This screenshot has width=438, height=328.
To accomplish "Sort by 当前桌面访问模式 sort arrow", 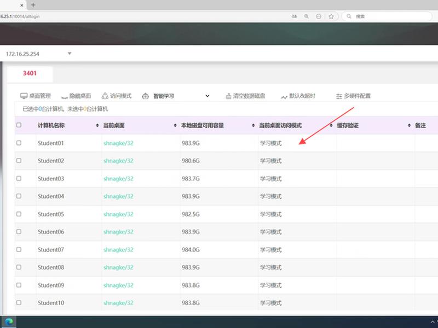I will click(x=331, y=125).
